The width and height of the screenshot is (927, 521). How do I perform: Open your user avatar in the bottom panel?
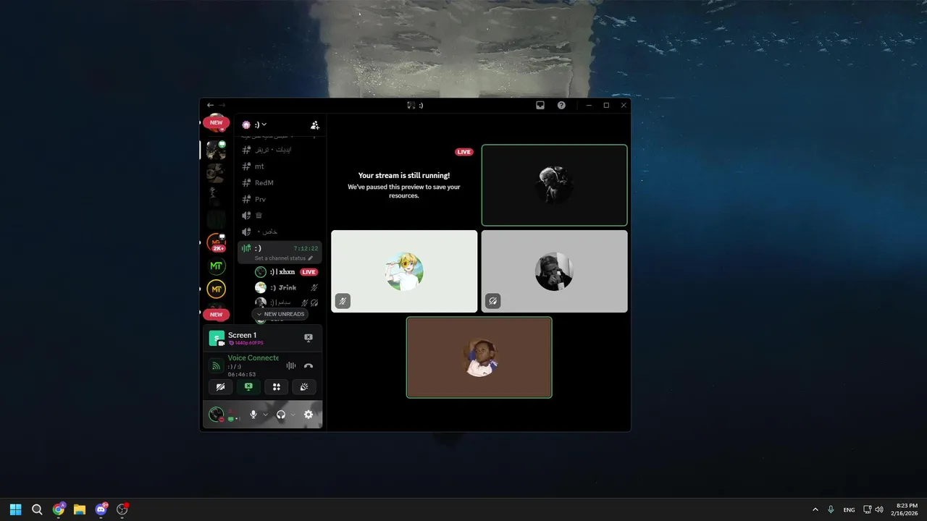pyautogui.click(x=216, y=415)
